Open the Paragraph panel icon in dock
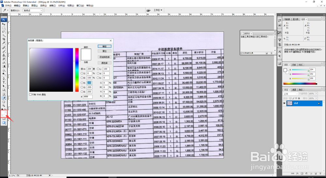The width and height of the screenshot is (326, 178). [x=280, y=56]
